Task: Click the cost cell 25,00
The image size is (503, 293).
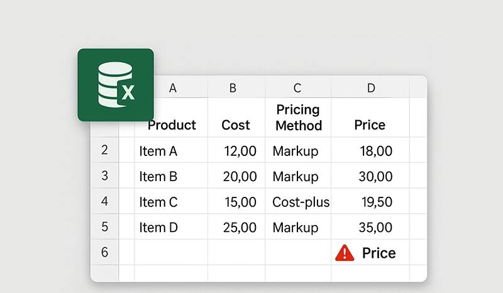Action: pos(236,226)
